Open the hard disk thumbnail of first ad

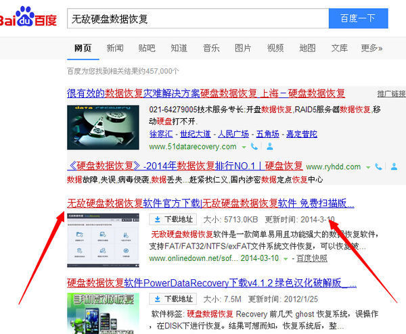103,127
